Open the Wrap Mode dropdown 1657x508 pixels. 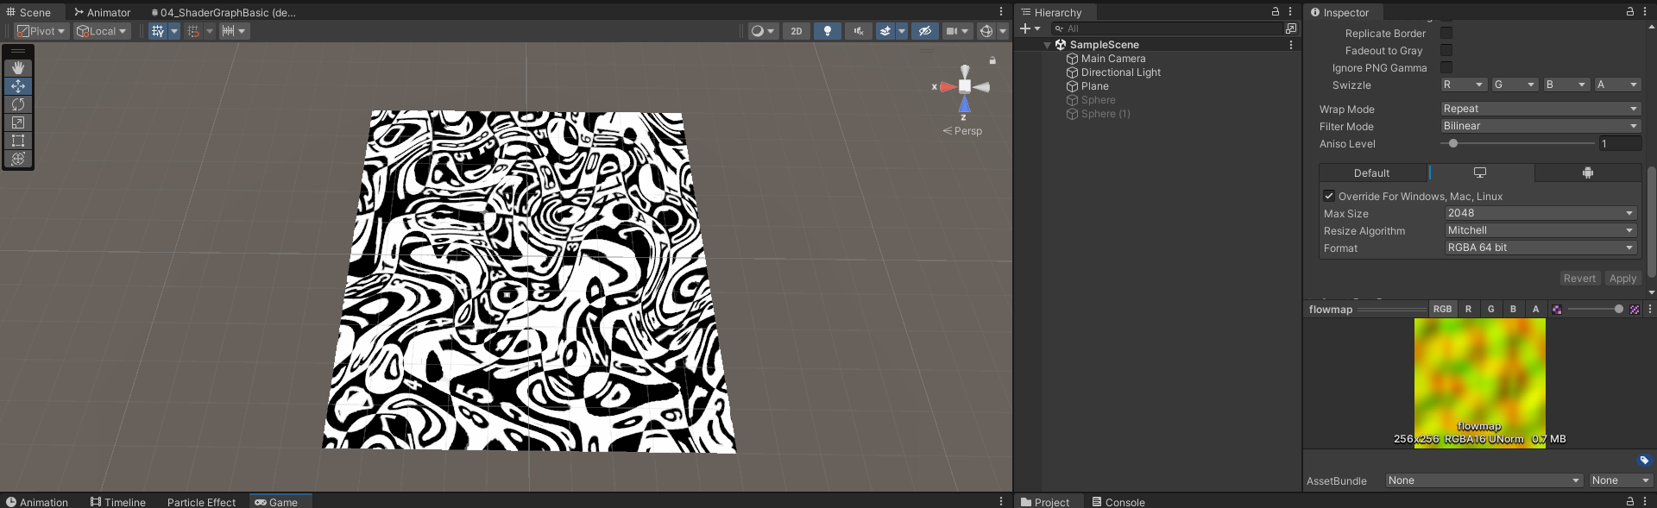pyautogui.click(x=1540, y=109)
